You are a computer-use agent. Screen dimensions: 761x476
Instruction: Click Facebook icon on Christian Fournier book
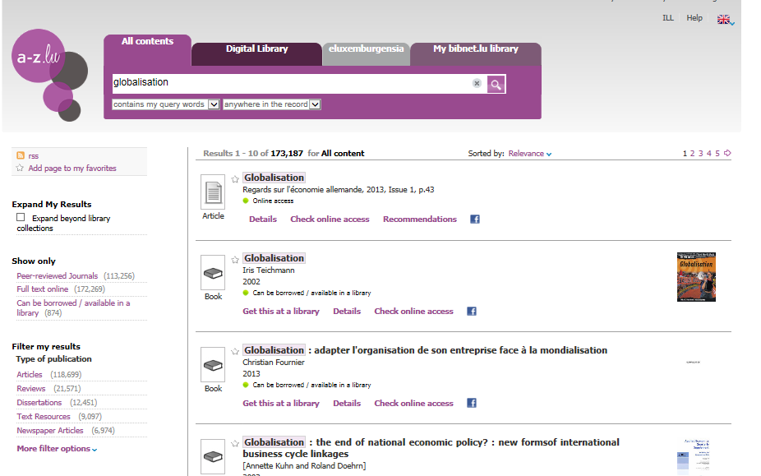point(472,404)
